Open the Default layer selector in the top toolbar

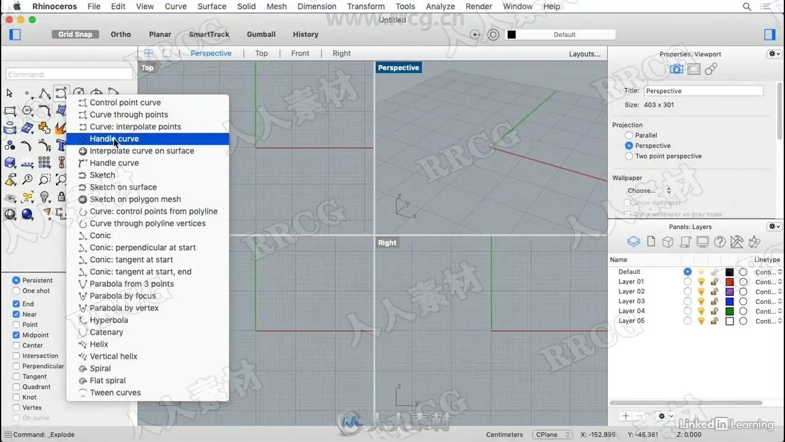(x=560, y=34)
